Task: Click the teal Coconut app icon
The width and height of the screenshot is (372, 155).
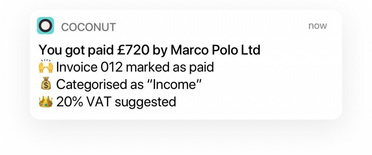Action: [x=45, y=26]
